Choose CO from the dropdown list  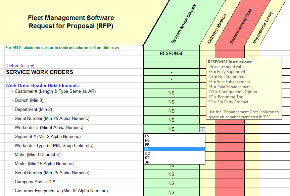click(174, 153)
